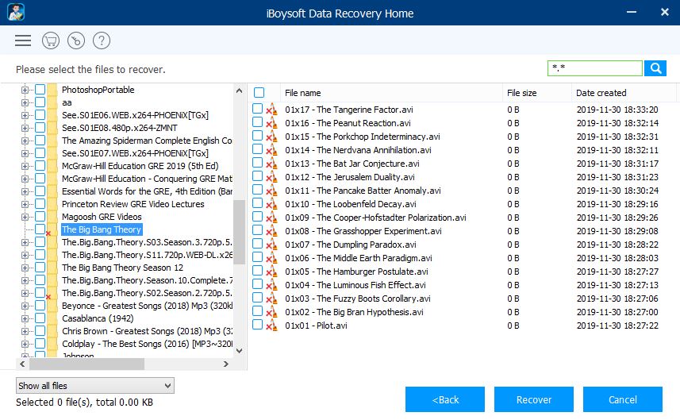
Task: Click the file icon for 01x03 Fuzzy Boots Corollary
Action: (x=272, y=299)
